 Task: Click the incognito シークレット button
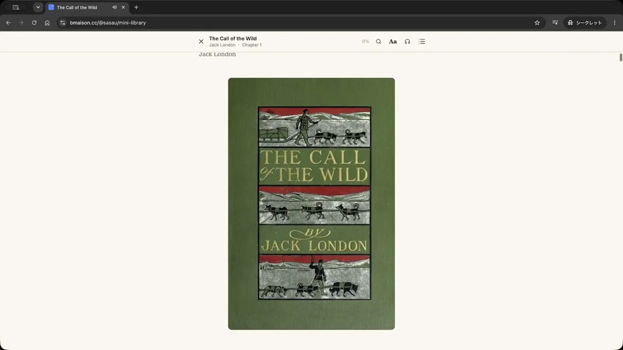click(x=584, y=23)
